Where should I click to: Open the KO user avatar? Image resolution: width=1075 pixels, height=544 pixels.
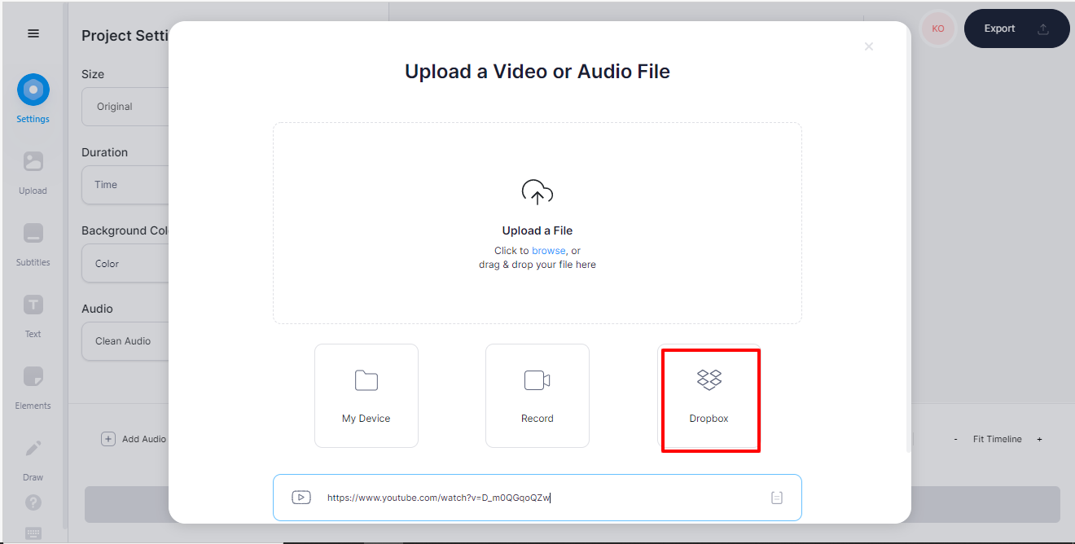pyautogui.click(x=938, y=29)
